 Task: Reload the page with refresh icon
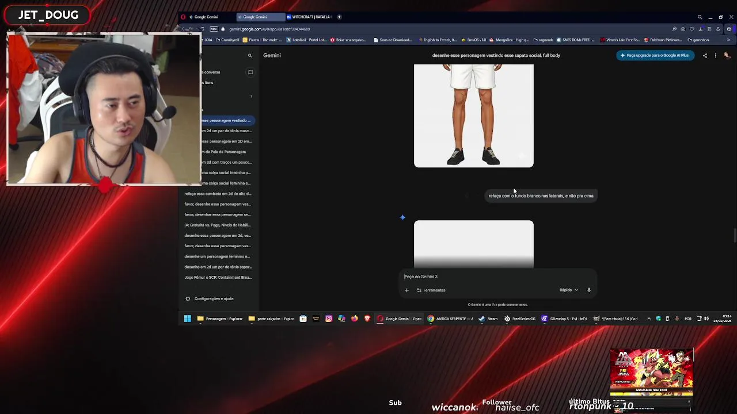202,29
